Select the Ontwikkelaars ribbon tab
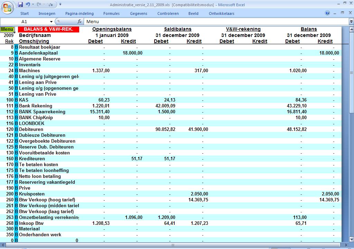The height and width of the screenshot is (249, 354). pyautogui.click(x=221, y=13)
